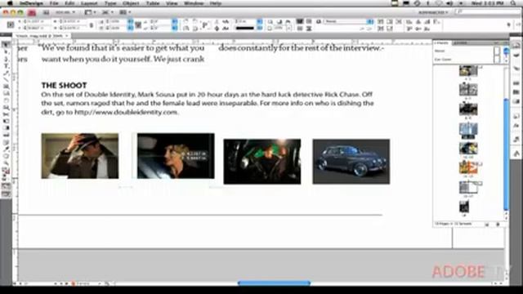Select the man tipping hat photo
This screenshot has height=294, width=523.
[x=80, y=156]
